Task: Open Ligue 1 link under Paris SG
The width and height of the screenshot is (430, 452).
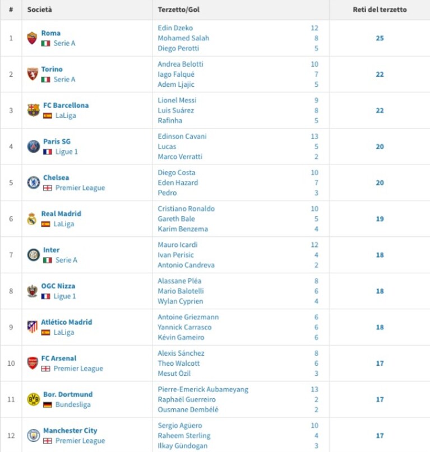Action: pos(66,152)
